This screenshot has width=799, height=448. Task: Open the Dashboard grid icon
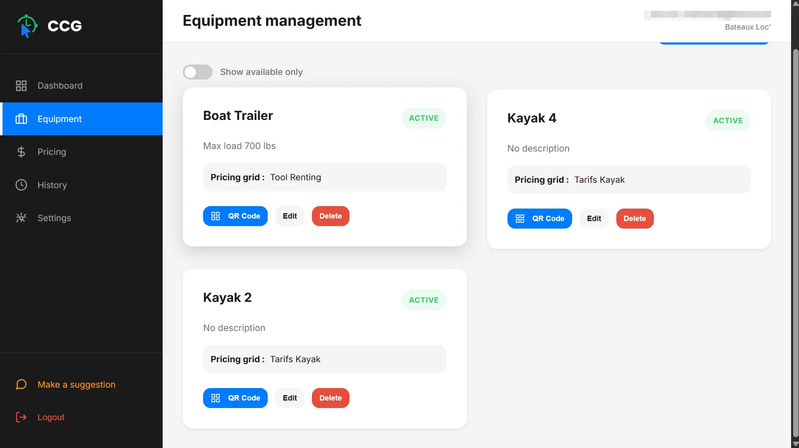[21, 86]
